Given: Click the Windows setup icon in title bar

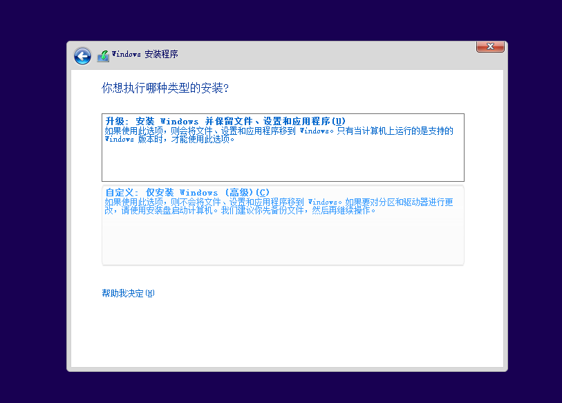Looking at the screenshot, I should 103,55.
